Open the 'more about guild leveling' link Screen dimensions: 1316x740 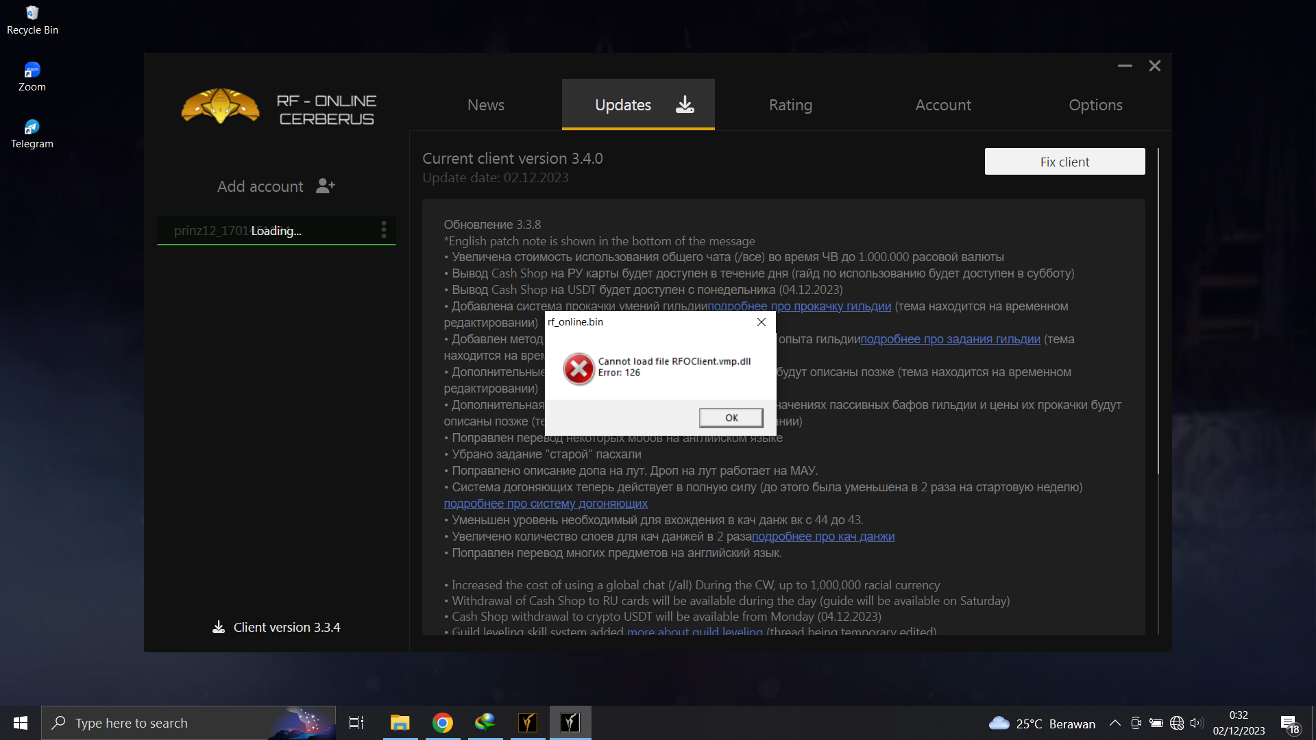click(x=695, y=631)
